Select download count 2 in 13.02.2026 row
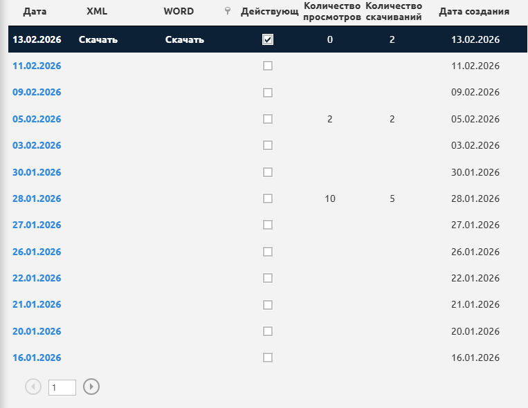528x408 pixels. click(x=392, y=39)
